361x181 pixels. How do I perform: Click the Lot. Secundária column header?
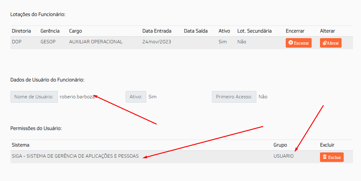pos(255,31)
